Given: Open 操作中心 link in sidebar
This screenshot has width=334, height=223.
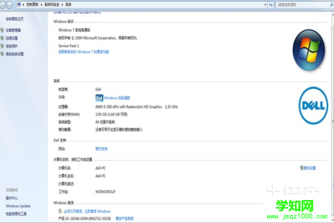Looking at the screenshot, I should click(x=12, y=198).
